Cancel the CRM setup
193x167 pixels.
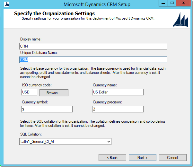pyautogui.click(x=173, y=157)
